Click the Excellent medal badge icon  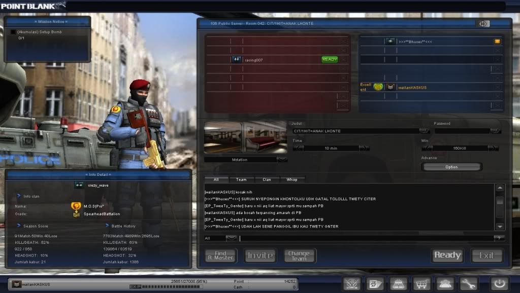[378, 87]
